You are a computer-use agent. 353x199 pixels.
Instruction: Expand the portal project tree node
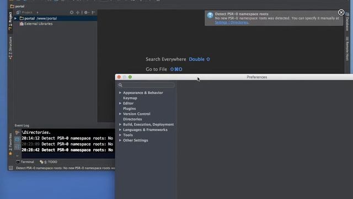[15, 18]
